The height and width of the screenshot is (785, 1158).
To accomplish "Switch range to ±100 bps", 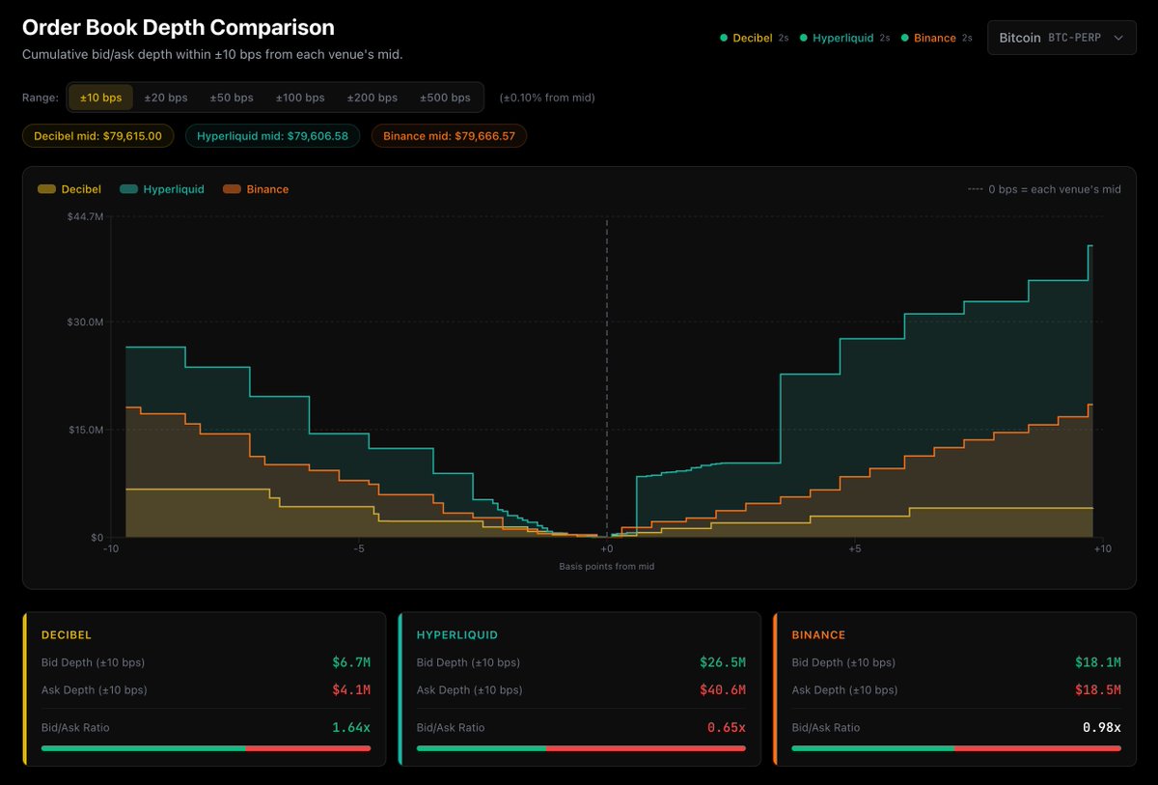I will [300, 98].
